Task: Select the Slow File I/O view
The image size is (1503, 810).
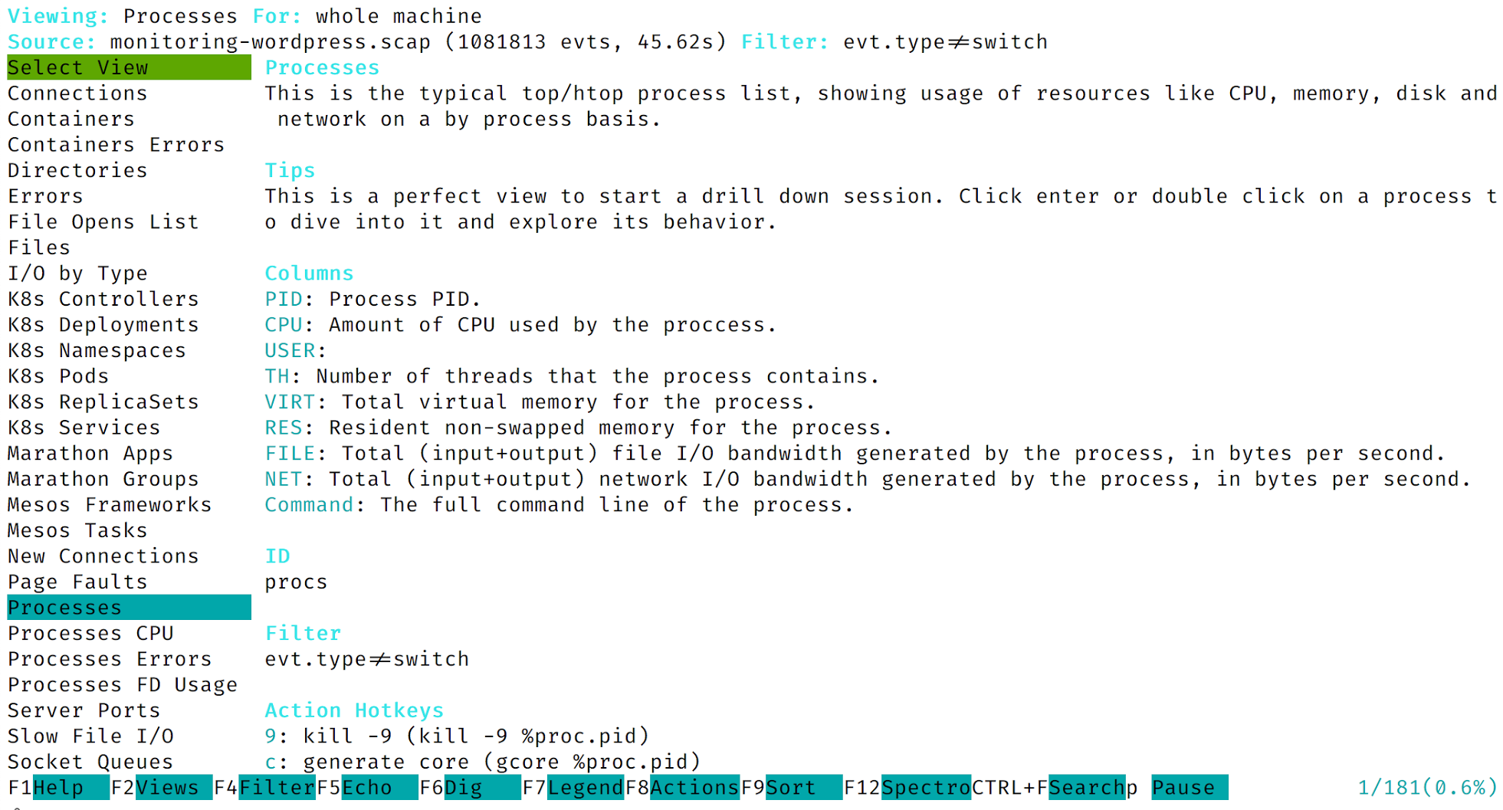Action: pyautogui.click(x=90, y=736)
